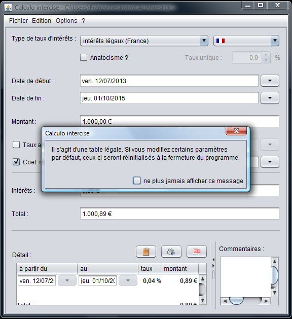Click the 'au' column header

[108, 269]
